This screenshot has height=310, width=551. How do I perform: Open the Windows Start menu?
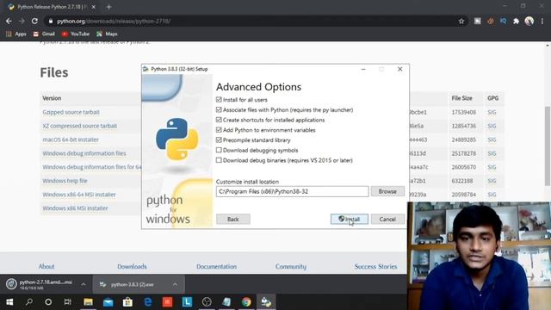pos(9,302)
